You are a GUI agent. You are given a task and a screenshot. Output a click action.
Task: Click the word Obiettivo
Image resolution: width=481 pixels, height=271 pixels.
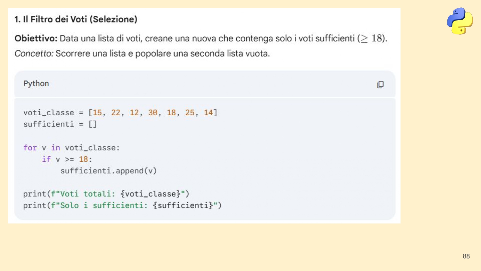pos(36,39)
